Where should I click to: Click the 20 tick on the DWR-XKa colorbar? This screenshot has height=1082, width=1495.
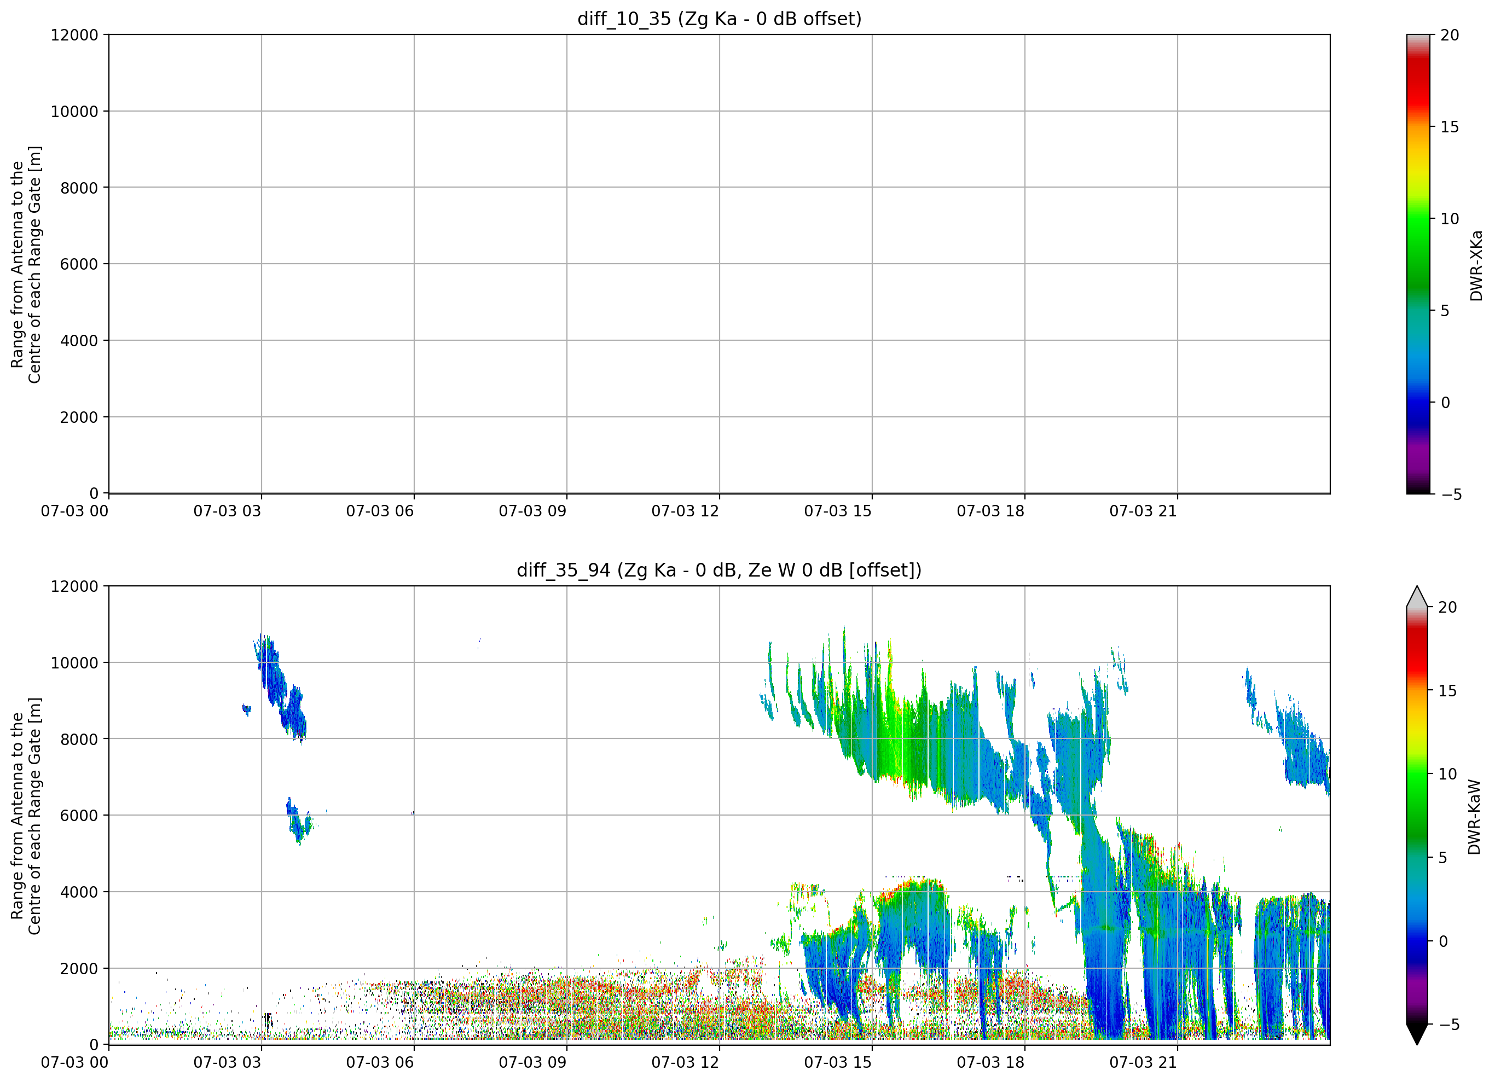pyautogui.click(x=1450, y=35)
